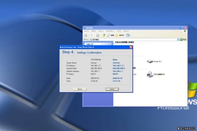Click the old Default Gateway 192.168.1.1

(95, 71)
